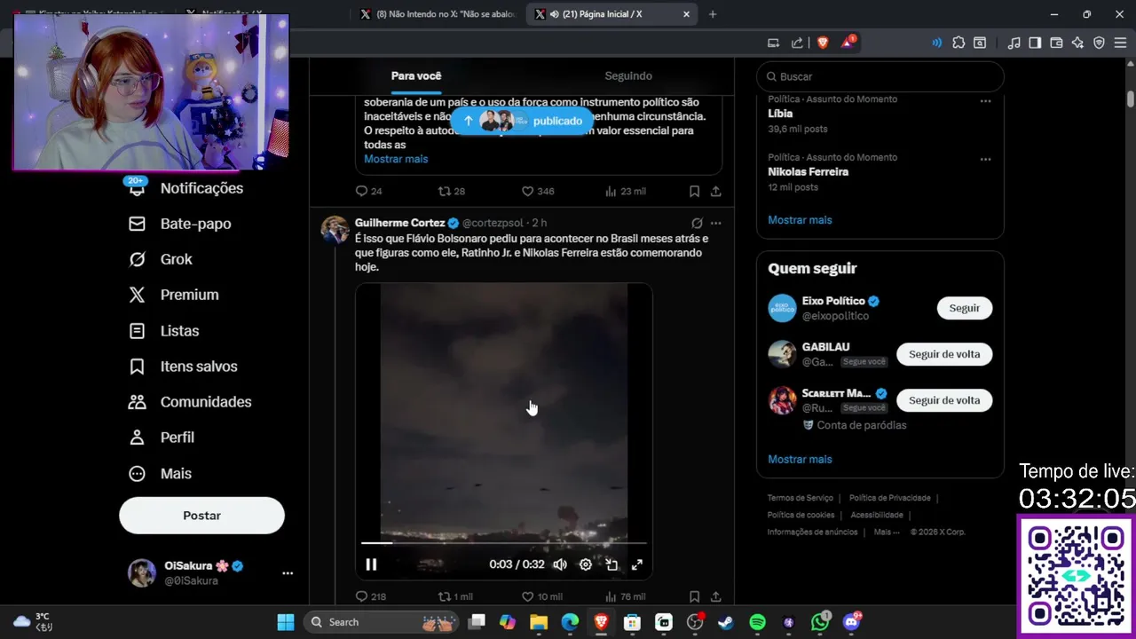Like the post with 346 likes

coord(537,191)
